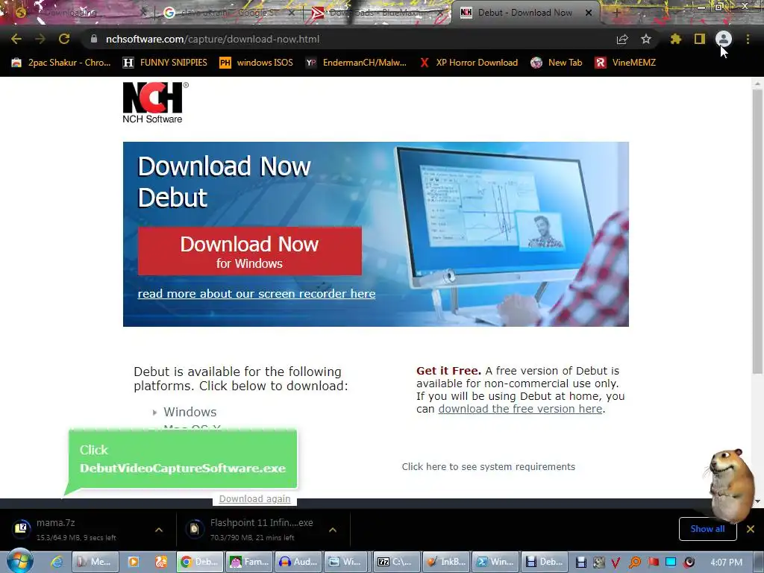The width and height of the screenshot is (764, 573).
Task: Go back to the previous page
Action: point(16,39)
